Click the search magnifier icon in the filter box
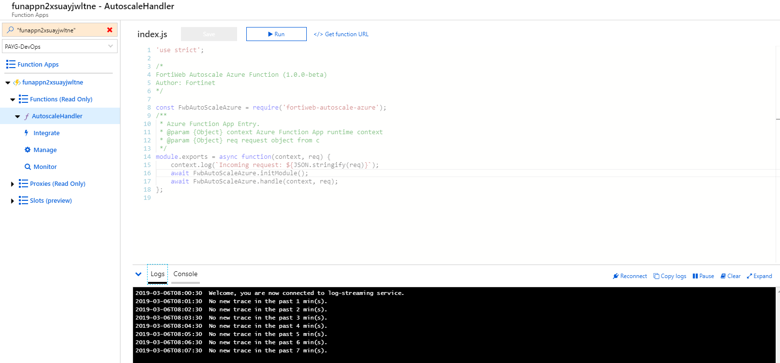 [10, 30]
